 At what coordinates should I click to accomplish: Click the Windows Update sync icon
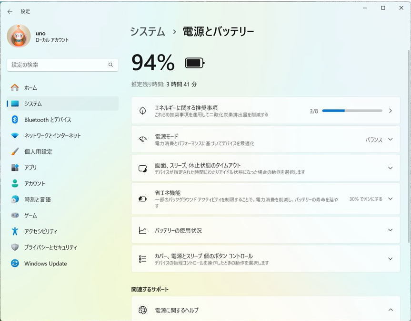[x=15, y=263]
